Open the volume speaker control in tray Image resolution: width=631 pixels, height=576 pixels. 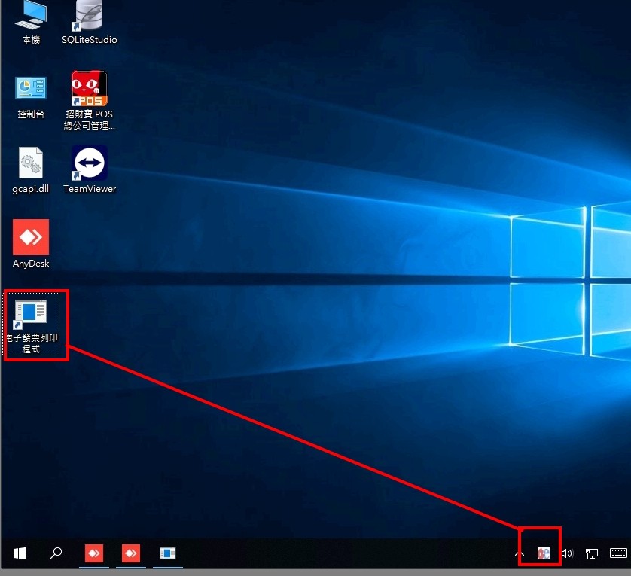pos(567,553)
